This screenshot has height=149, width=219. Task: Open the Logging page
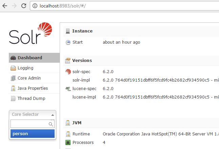click(25, 68)
